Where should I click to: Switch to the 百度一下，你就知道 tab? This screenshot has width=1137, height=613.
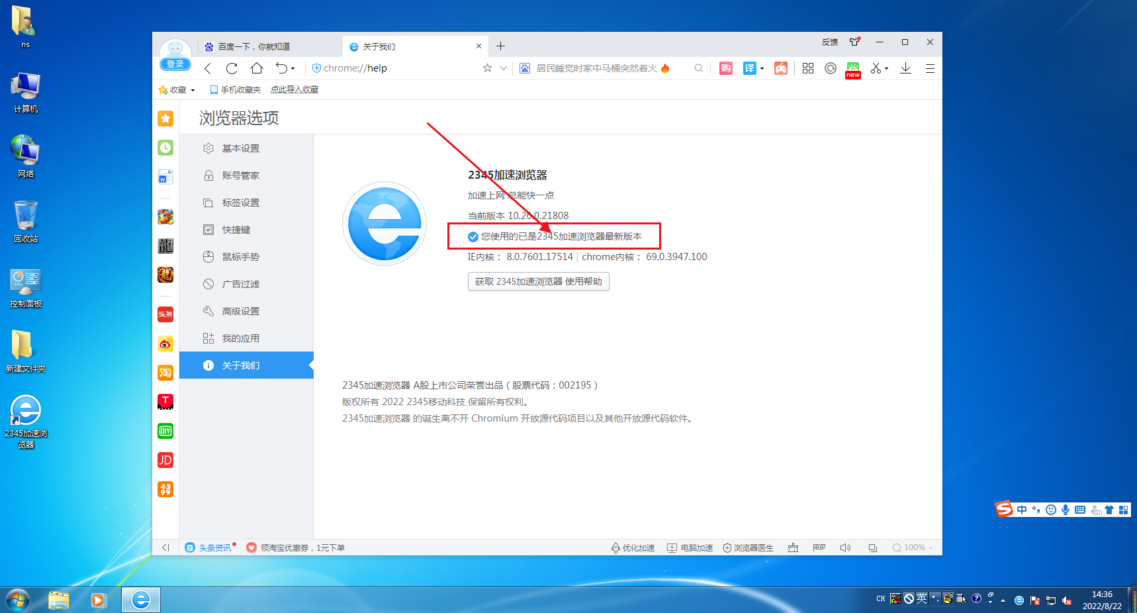[x=270, y=46]
